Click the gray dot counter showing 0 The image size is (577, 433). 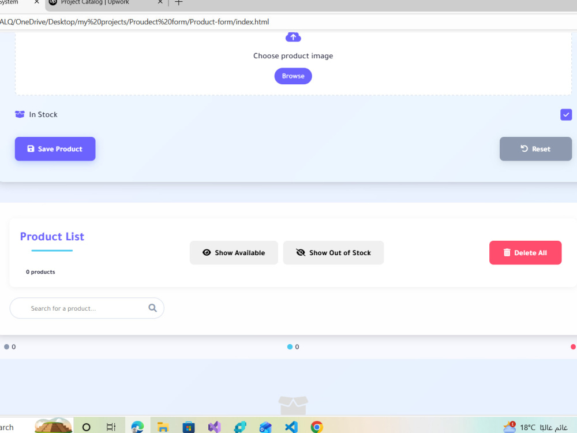tap(10, 347)
